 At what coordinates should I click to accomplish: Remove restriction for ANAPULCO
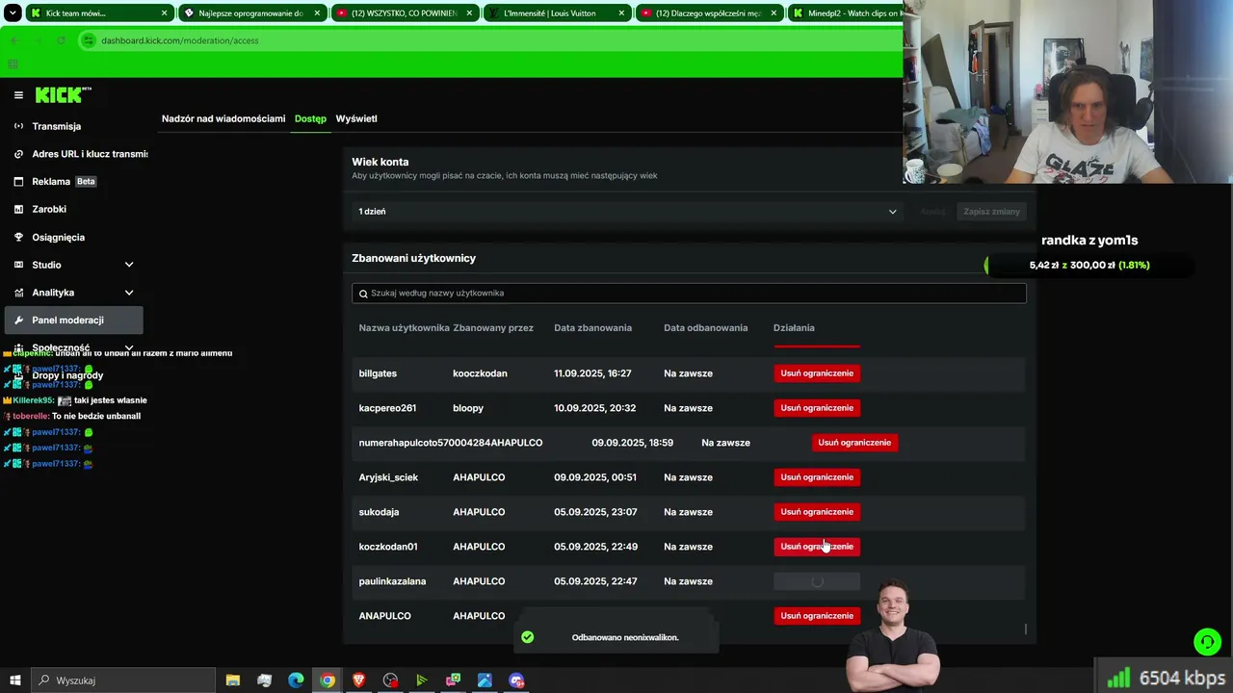(817, 616)
